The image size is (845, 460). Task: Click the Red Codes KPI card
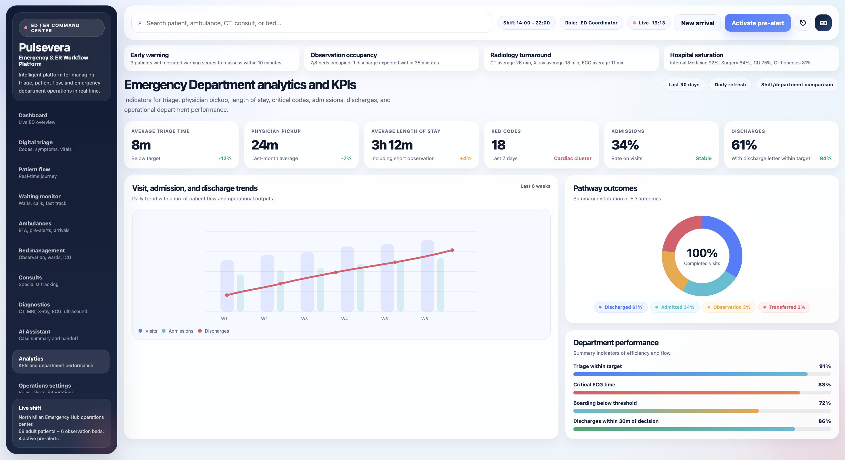(x=541, y=145)
